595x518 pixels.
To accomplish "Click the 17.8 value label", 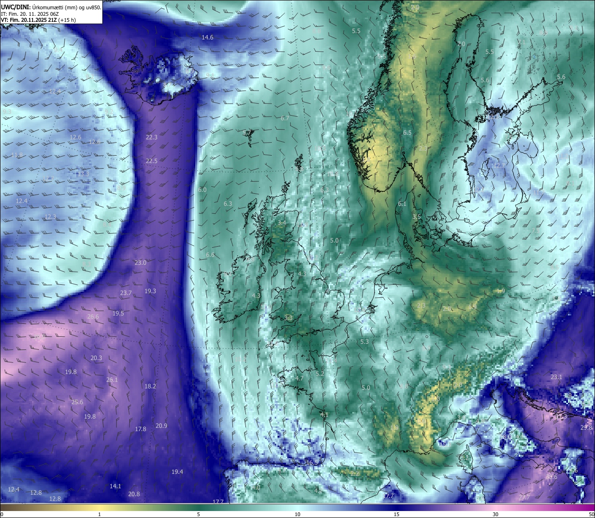I will (x=140, y=429).
